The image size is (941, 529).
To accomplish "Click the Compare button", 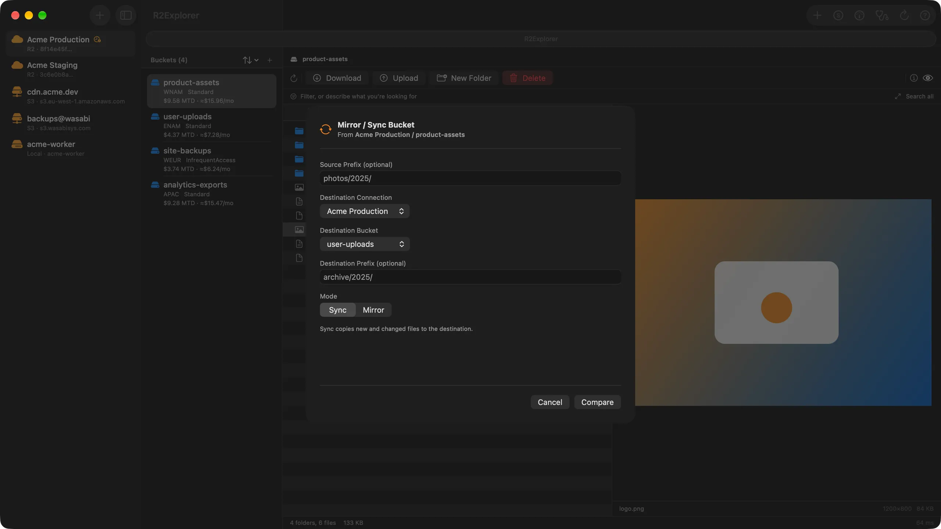I will (597, 402).
